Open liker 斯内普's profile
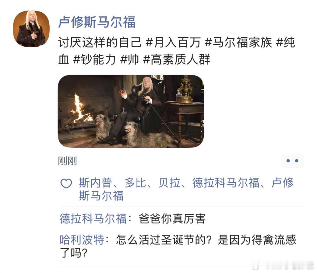317x273 pixels. click(95, 183)
